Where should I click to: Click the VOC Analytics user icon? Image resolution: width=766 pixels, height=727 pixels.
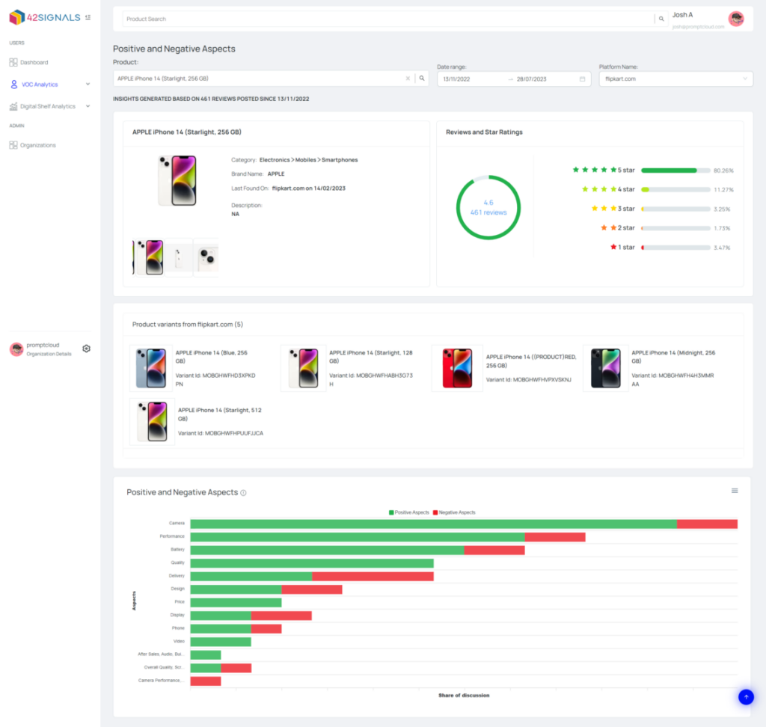(x=13, y=84)
